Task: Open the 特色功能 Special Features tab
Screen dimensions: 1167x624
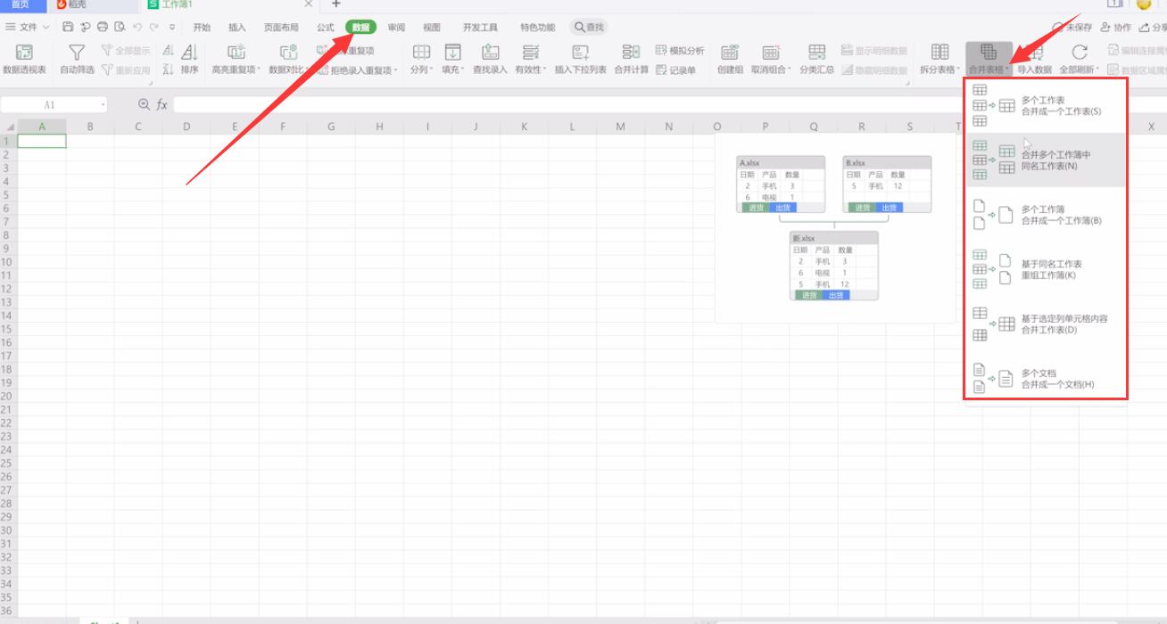Action: click(x=537, y=28)
